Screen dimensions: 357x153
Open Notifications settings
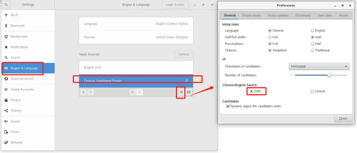[x=28, y=47]
